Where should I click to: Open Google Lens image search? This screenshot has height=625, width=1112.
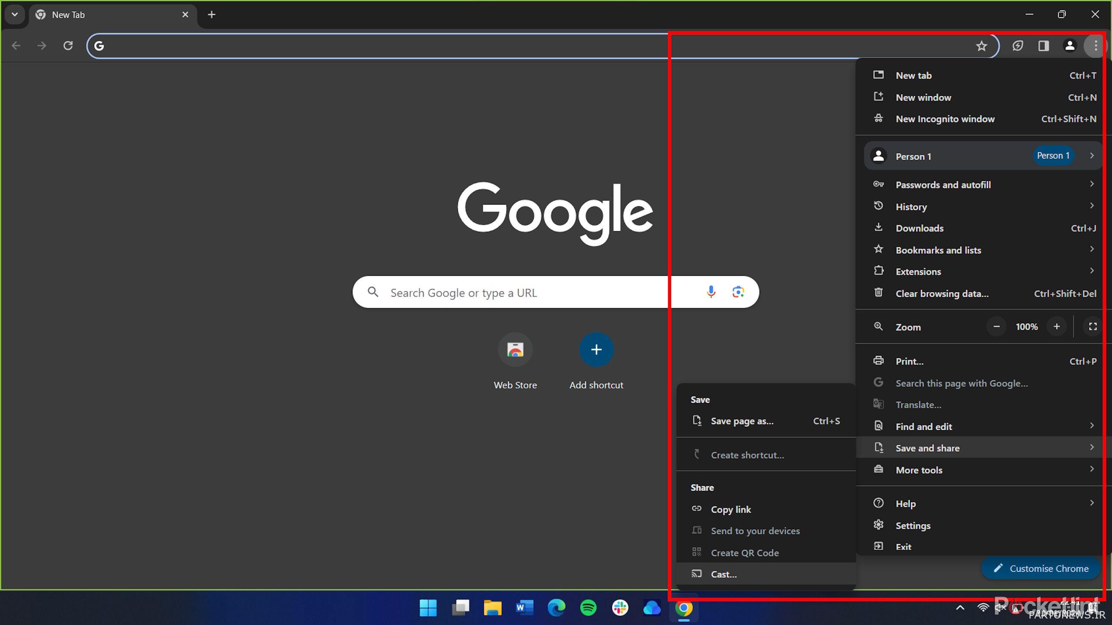(738, 292)
